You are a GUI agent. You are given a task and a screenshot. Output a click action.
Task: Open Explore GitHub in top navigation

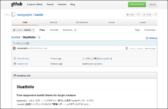click(x=35, y=5)
